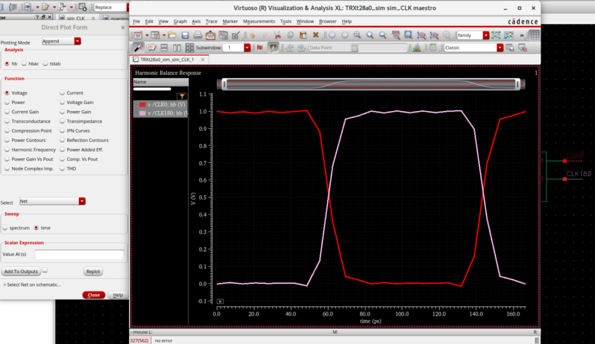The width and height of the screenshot is (595, 344).
Task: Open the histogram bar chart icon
Action: (417, 48)
